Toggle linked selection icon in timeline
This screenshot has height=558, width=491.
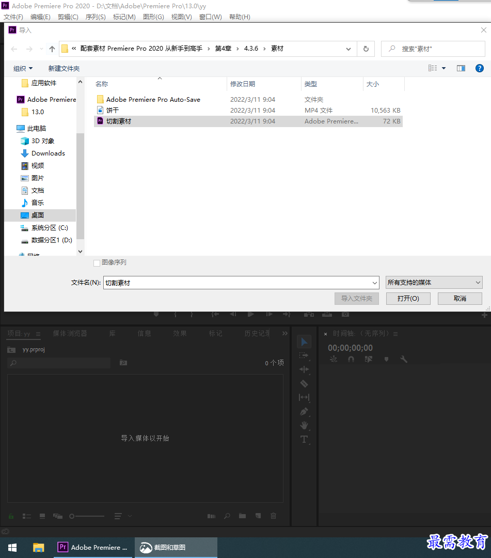[369, 360]
